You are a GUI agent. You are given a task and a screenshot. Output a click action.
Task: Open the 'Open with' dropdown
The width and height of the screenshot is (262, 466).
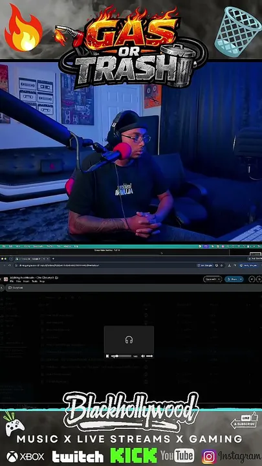[212, 279]
